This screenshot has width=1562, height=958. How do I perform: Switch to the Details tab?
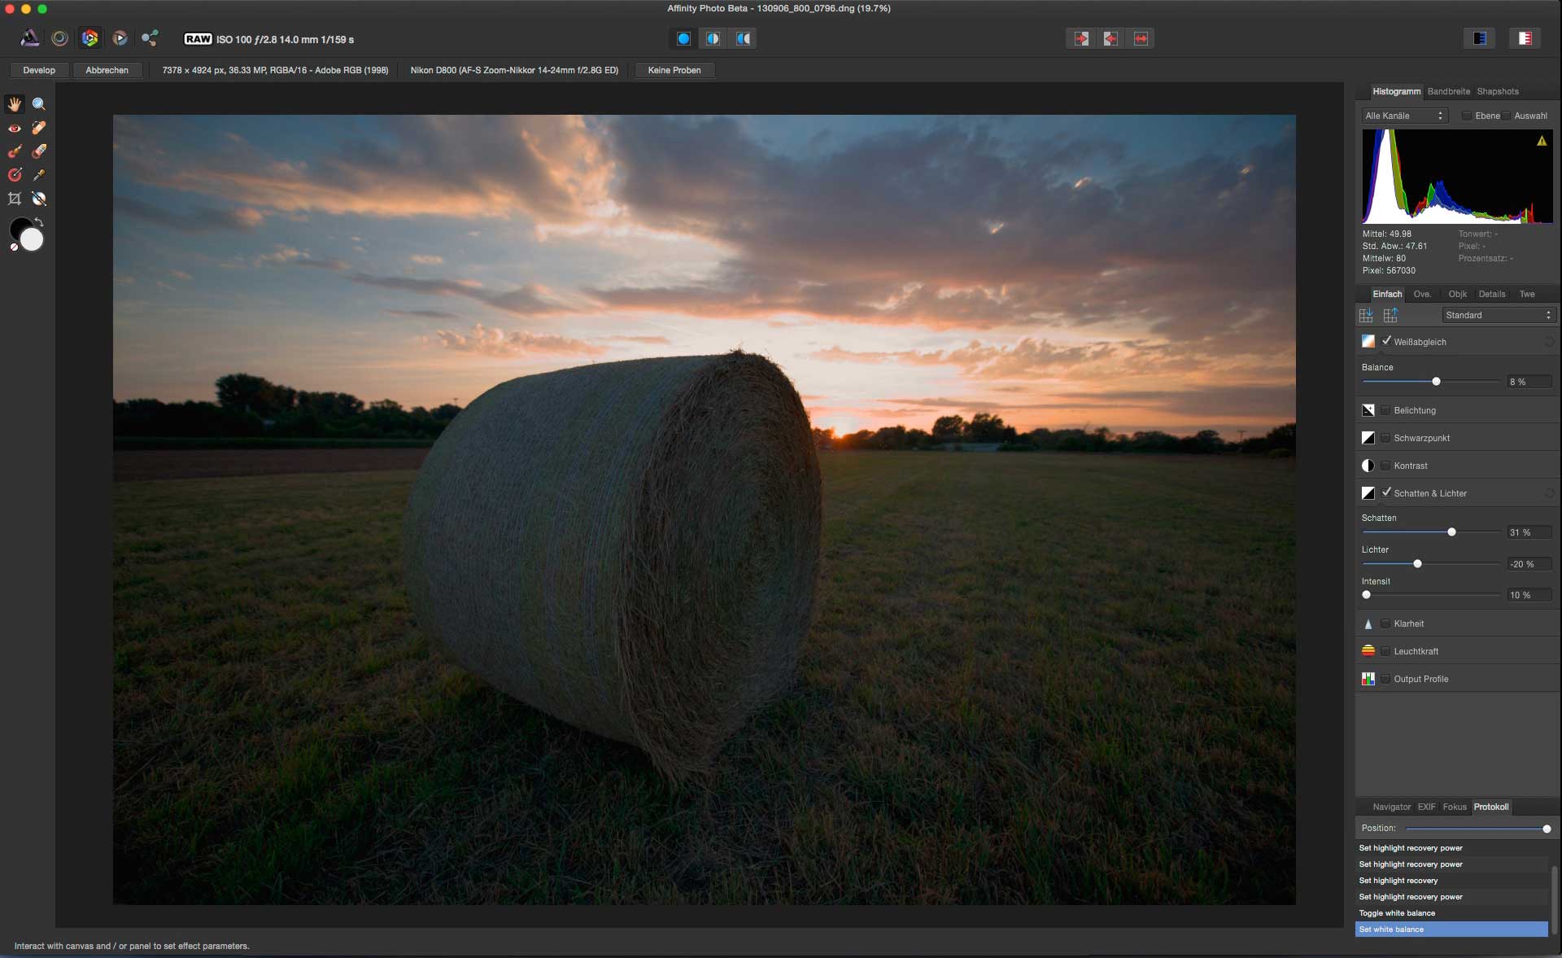pos(1491,294)
